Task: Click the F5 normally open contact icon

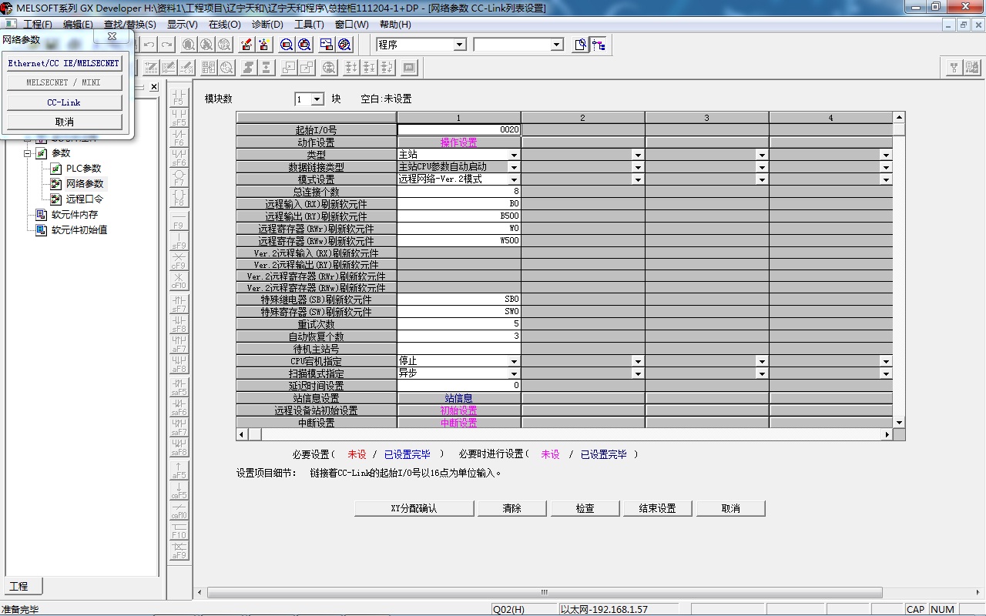Action: (x=179, y=97)
